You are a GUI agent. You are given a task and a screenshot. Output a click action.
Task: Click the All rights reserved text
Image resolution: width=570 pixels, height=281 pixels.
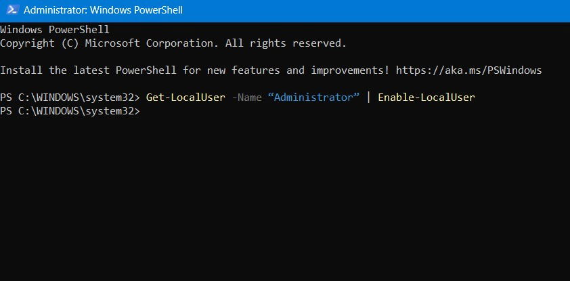pyautogui.click(x=286, y=43)
